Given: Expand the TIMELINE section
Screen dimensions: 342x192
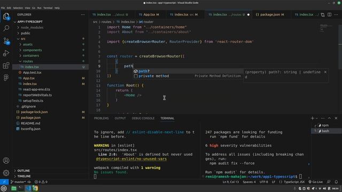Looking at the screenshot, I should 24,176.
